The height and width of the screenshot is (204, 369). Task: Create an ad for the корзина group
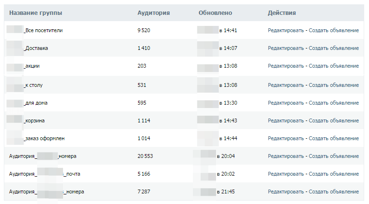coord(334,120)
